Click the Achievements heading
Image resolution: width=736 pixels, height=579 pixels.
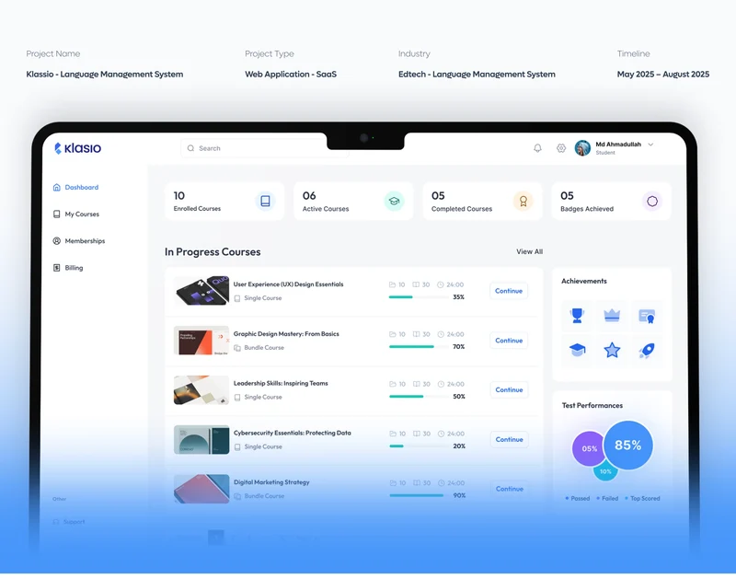pos(584,282)
